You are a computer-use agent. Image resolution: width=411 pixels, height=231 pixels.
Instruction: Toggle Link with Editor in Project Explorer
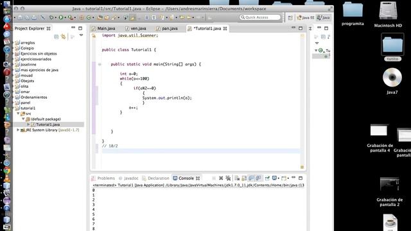coord(63,37)
